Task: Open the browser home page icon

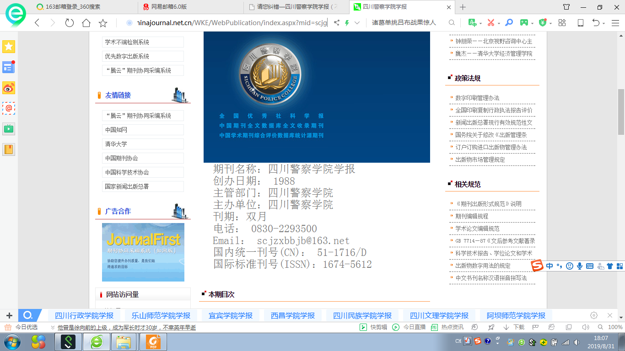Action: (86, 23)
